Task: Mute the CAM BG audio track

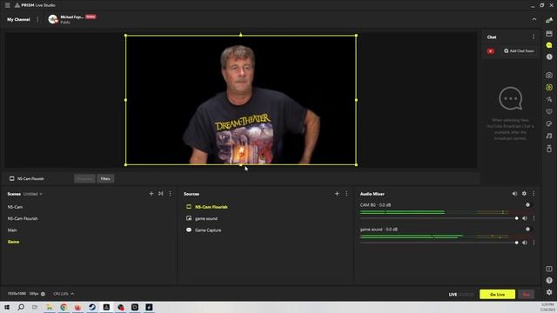Action: (x=525, y=218)
